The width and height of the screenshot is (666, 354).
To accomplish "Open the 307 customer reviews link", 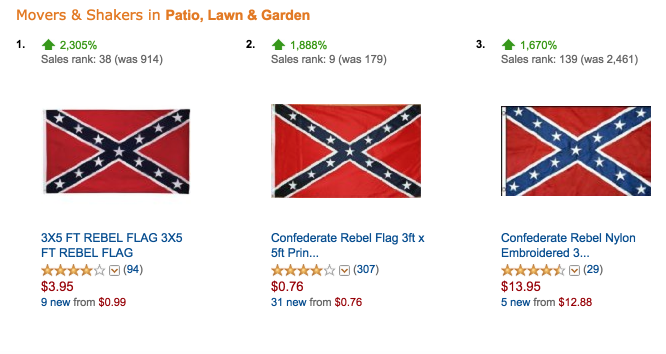I will click(366, 270).
